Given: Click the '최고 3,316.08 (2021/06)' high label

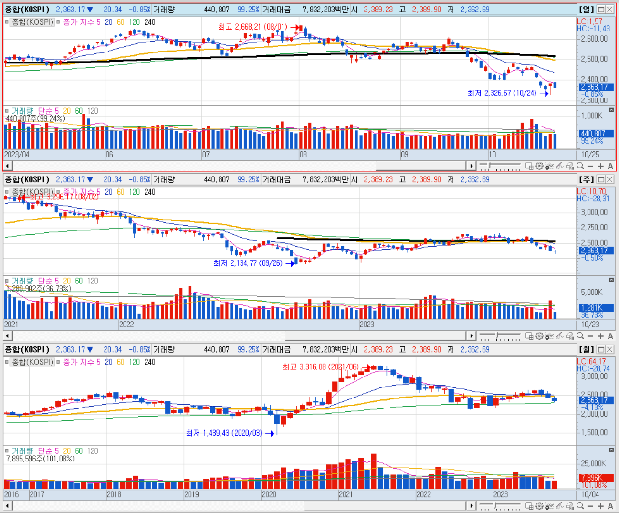Looking at the screenshot, I should click(320, 367).
